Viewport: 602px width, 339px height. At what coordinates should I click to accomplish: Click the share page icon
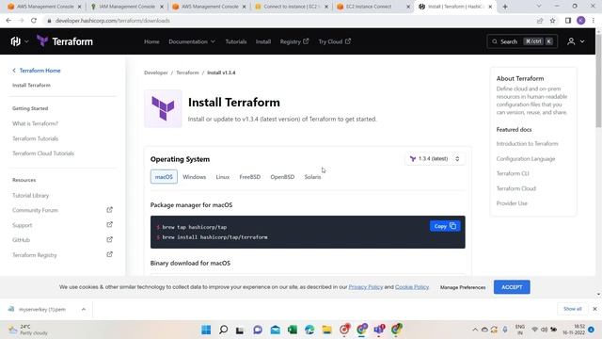540,21
